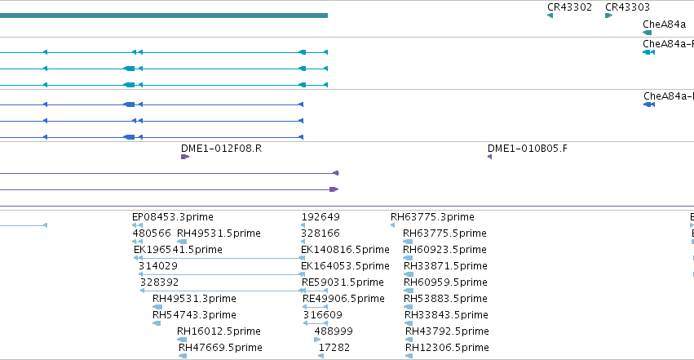694x360 pixels.
Task: Open the RH60923.5prime EST label
Action: [x=444, y=250]
